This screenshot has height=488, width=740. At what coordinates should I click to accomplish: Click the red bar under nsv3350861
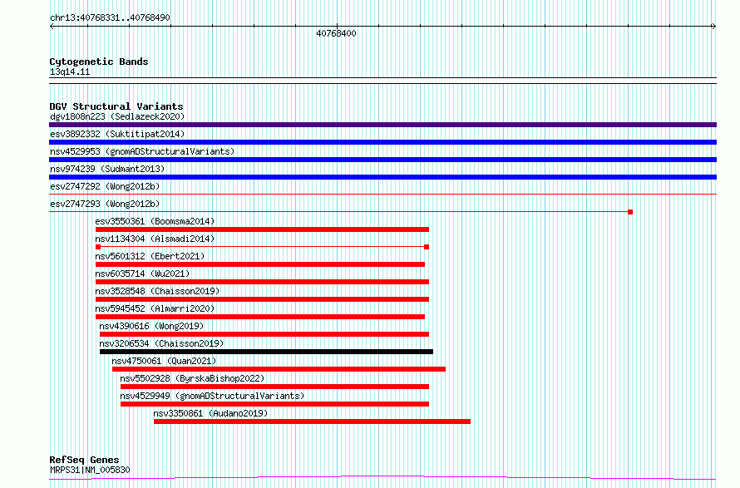[x=312, y=421]
